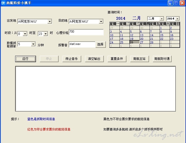Select greyed date 31 in the calendar
Viewport: 186px width, 143px height.
point(155,28)
